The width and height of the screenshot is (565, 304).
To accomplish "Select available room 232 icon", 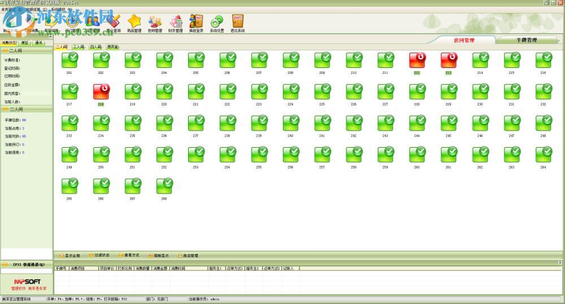I will pos(544,91).
